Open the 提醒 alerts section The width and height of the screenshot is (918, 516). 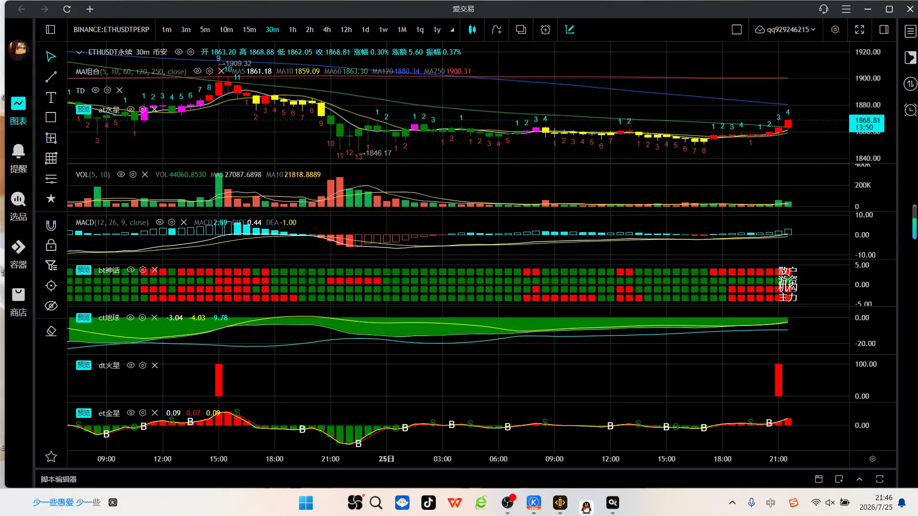coord(18,159)
